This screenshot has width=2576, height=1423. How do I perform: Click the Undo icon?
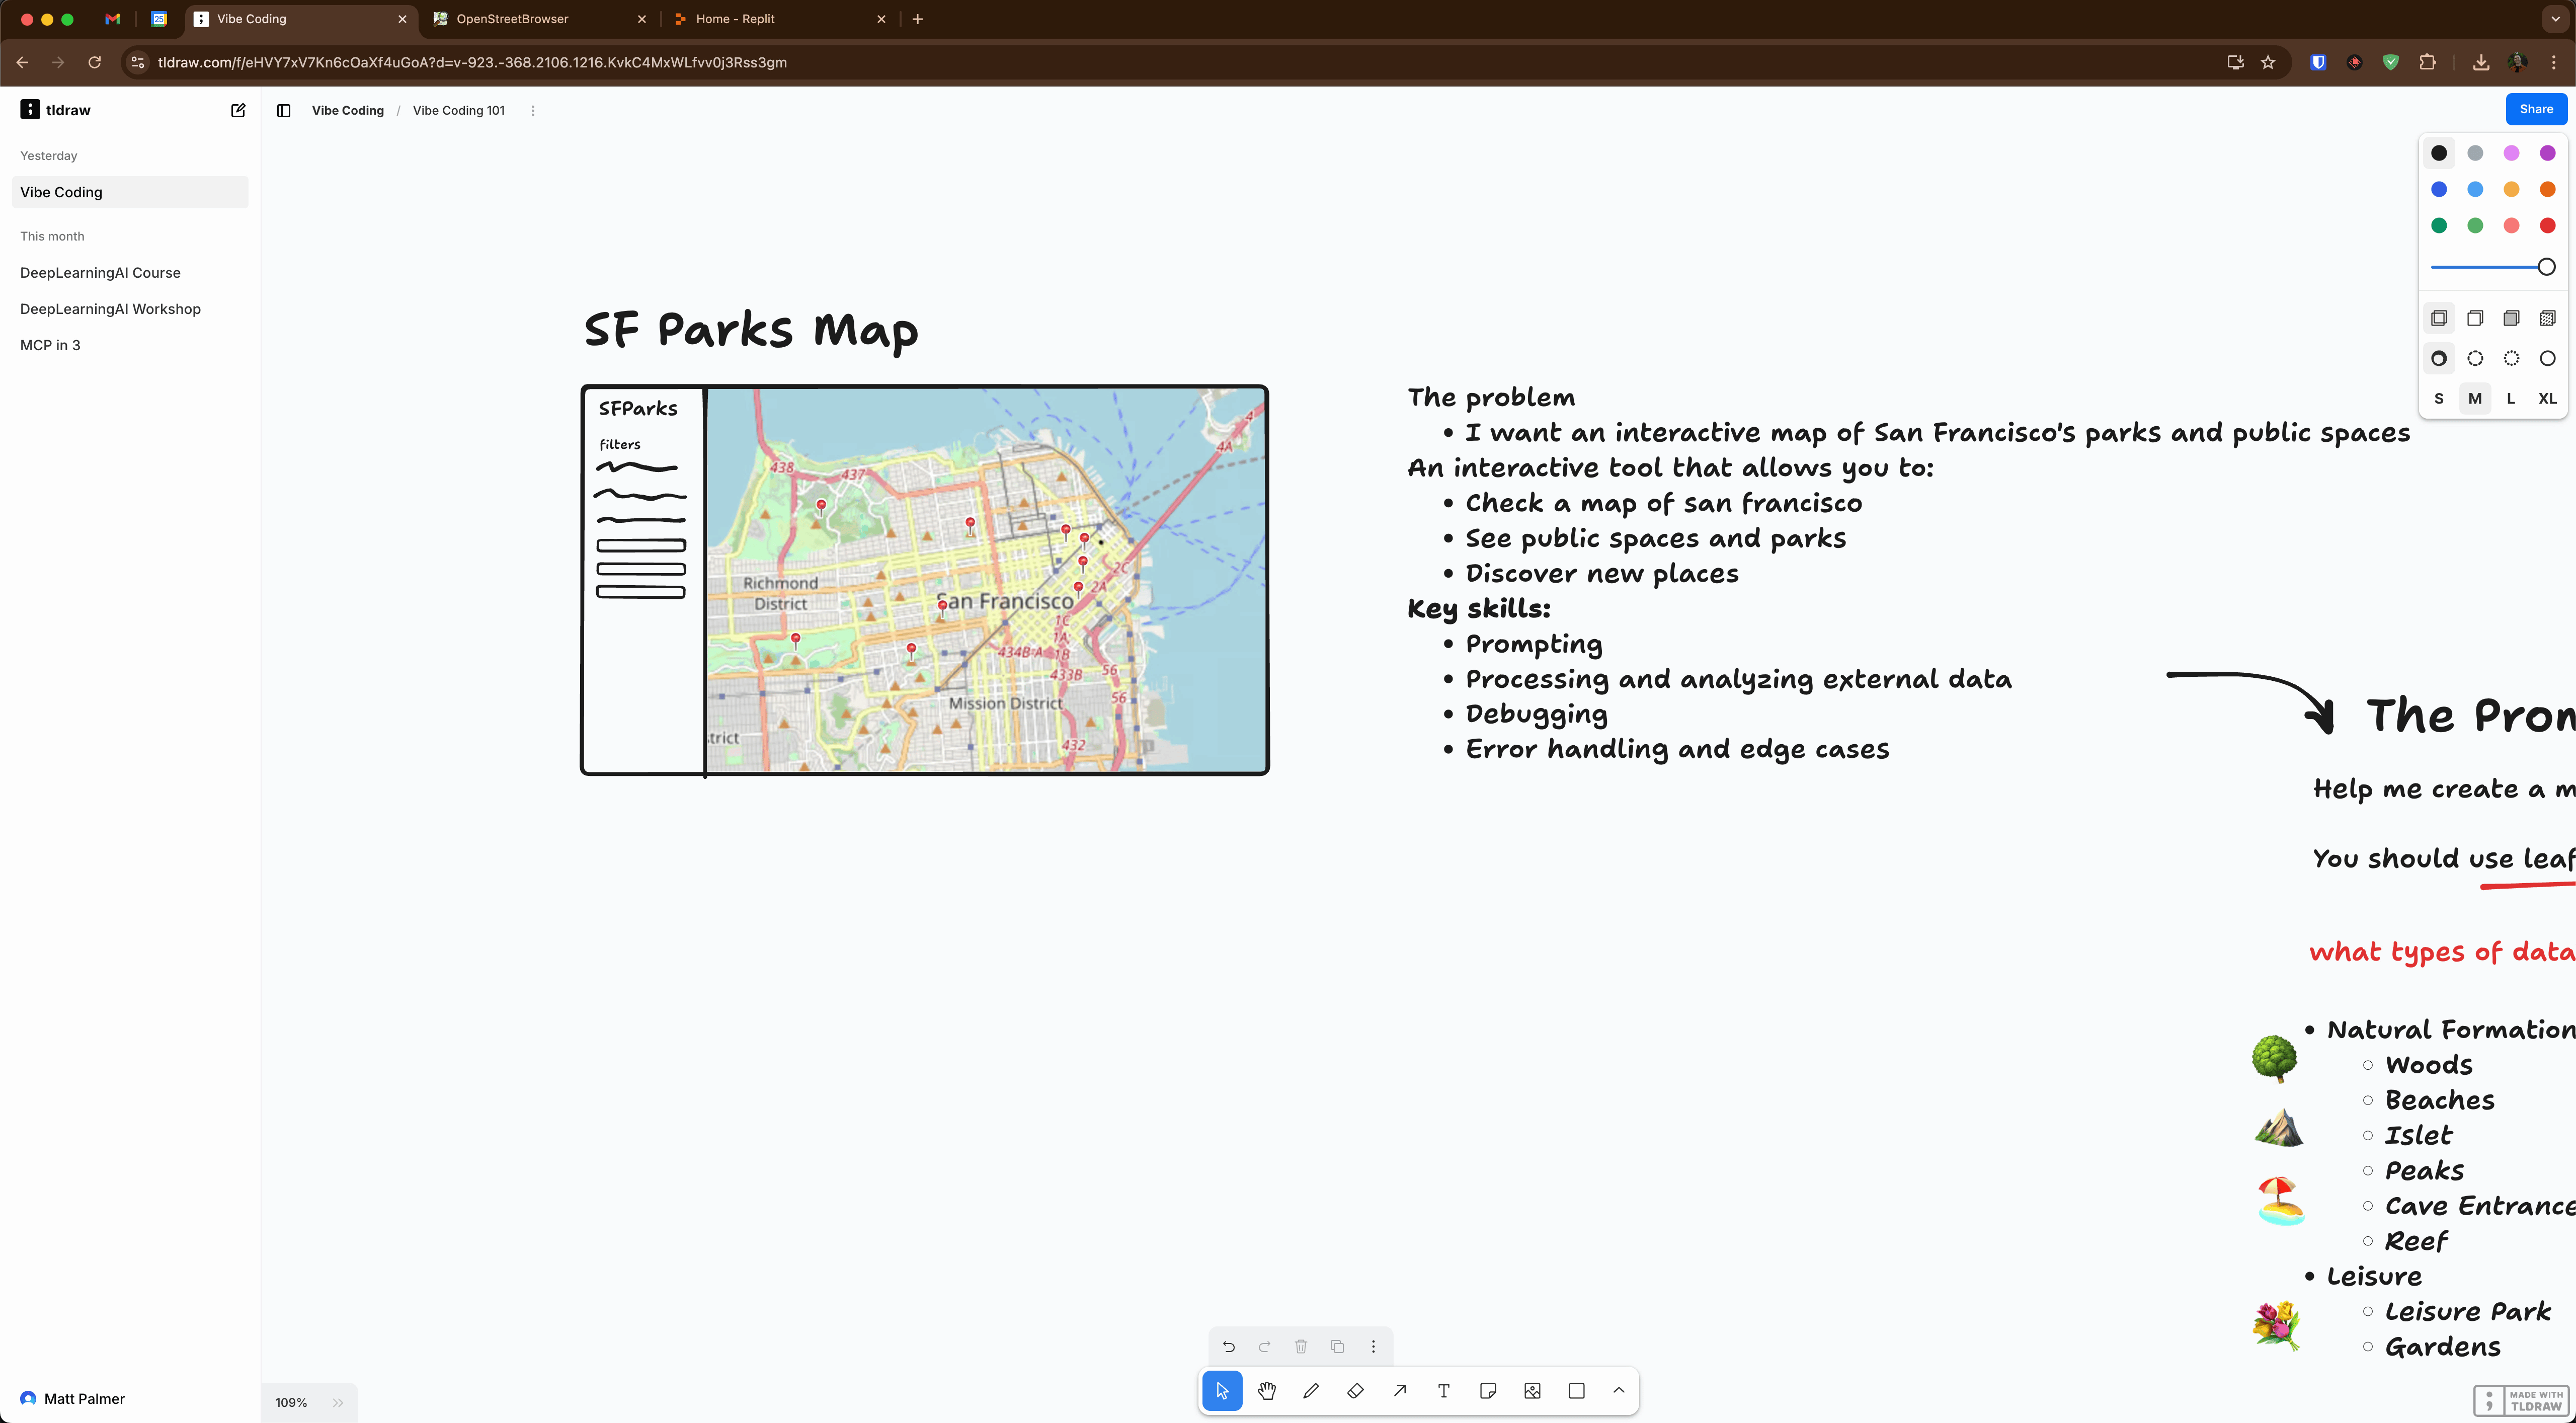point(1228,1346)
